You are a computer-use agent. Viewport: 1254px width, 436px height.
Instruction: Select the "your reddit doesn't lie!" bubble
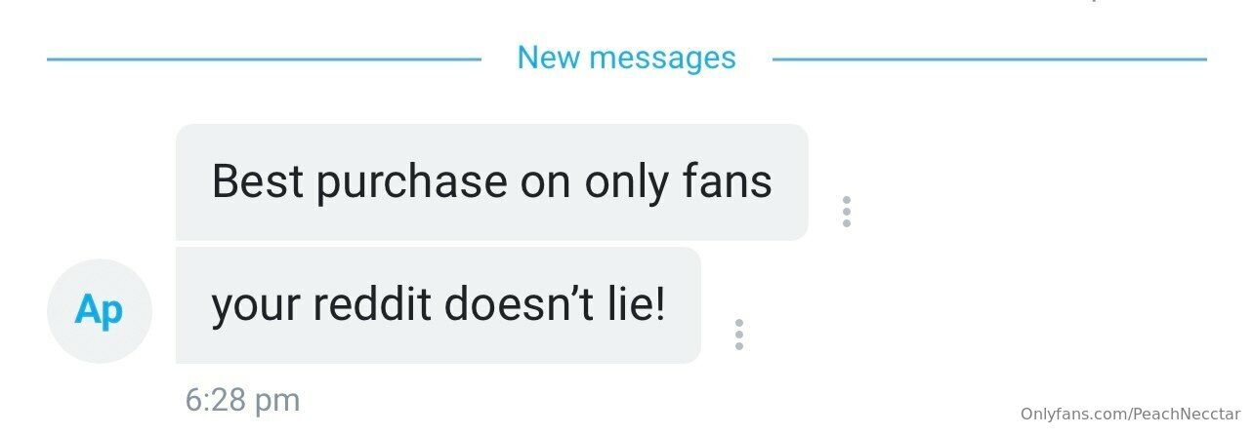[439, 305]
